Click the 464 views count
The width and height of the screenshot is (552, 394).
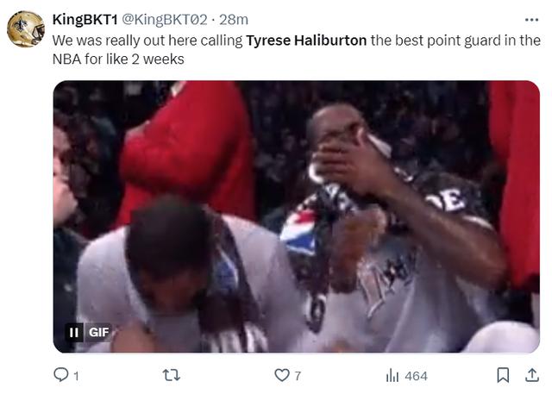pos(416,376)
